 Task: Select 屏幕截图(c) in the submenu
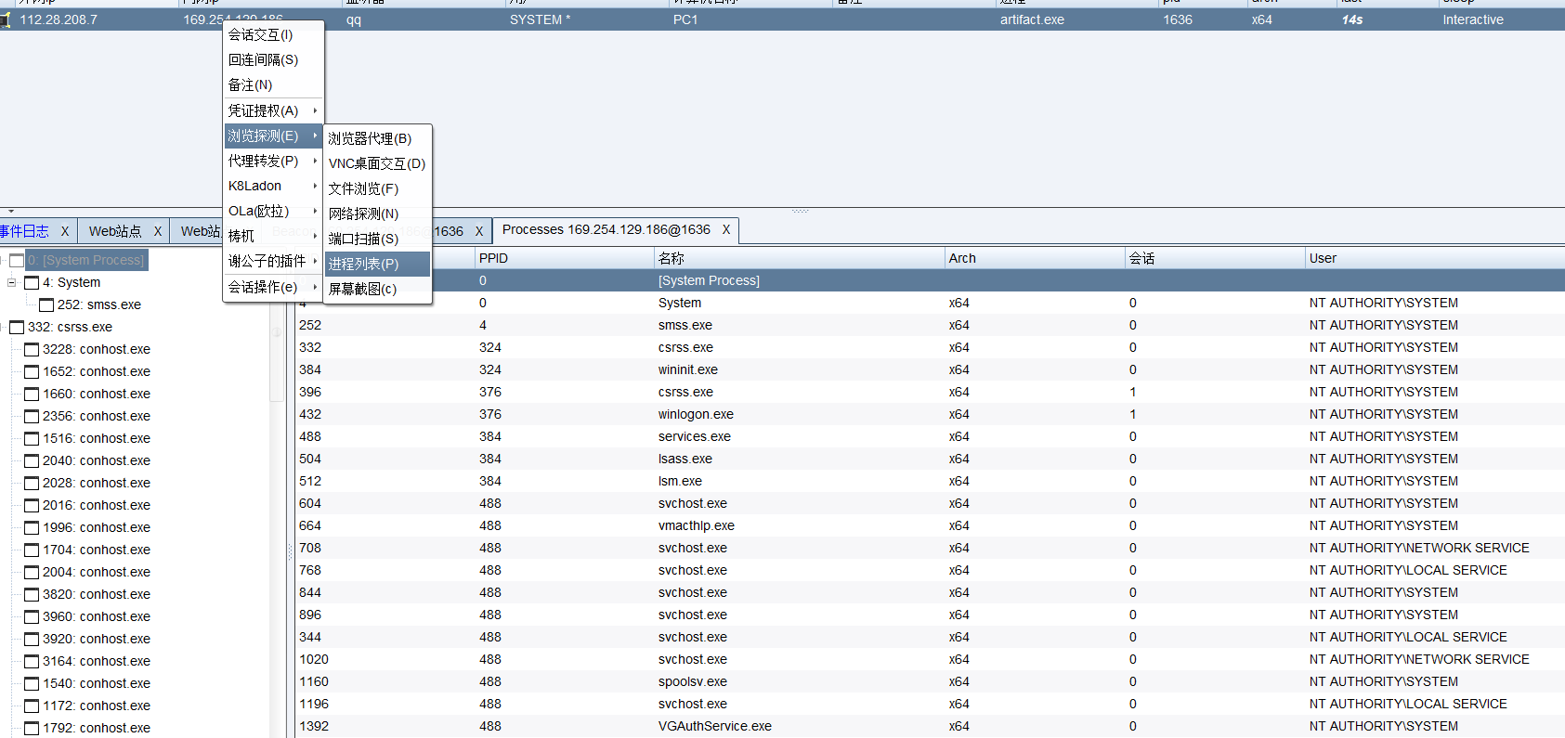pos(377,289)
